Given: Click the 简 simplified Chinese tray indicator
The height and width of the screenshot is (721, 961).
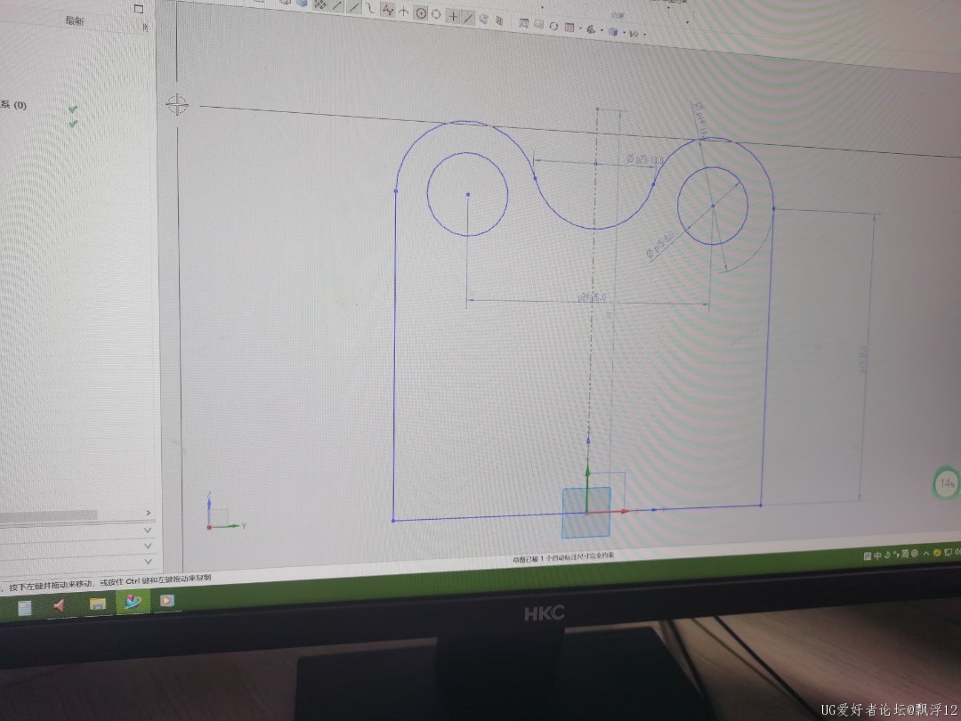Looking at the screenshot, I should (905, 555).
